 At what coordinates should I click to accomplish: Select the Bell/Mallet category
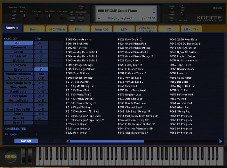[x=18, y=56]
